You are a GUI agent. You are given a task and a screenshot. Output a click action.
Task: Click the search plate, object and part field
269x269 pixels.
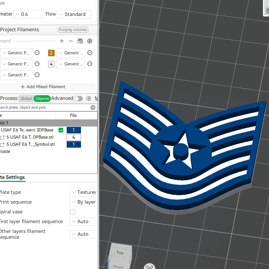(x=45, y=107)
